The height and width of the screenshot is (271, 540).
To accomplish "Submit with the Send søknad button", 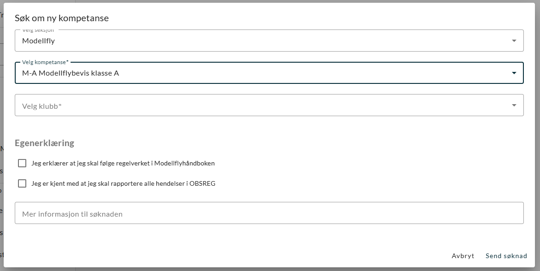I will 506,256.
